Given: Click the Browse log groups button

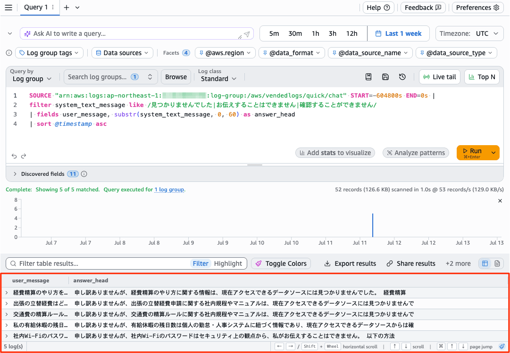Looking at the screenshot, I should pyautogui.click(x=176, y=77).
